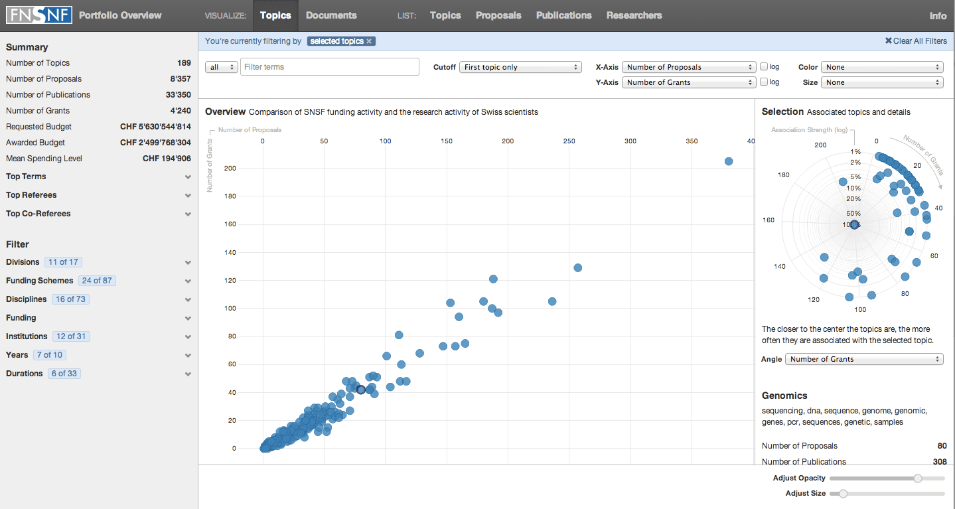Click the Adjust Opacity slider handle
The width and height of the screenshot is (955, 509).
918,478
